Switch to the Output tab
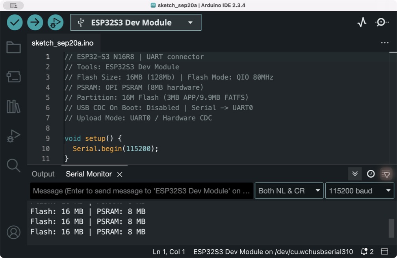Screen dimensions: 397x258 (x=43, y=174)
